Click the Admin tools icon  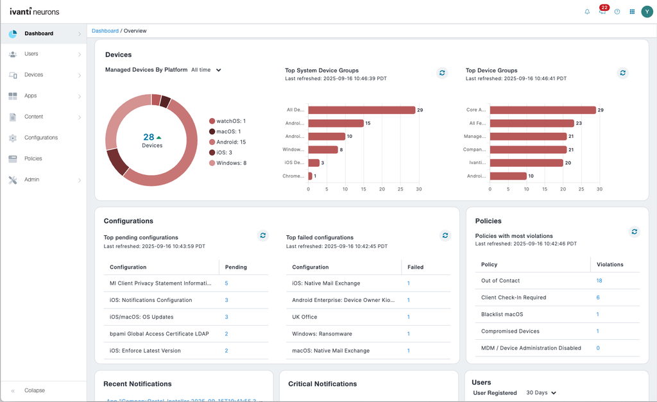click(13, 180)
